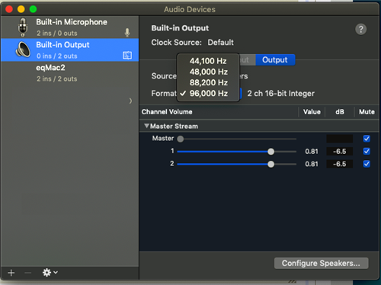Screen dimensions: 381x285
Task: Click the Built-in Output speaker icon
Action: point(23,50)
